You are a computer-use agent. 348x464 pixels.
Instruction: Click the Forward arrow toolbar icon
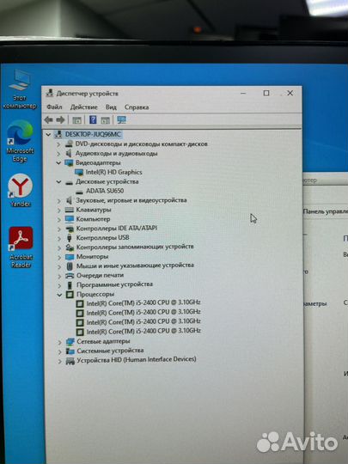click(x=60, y=119)
